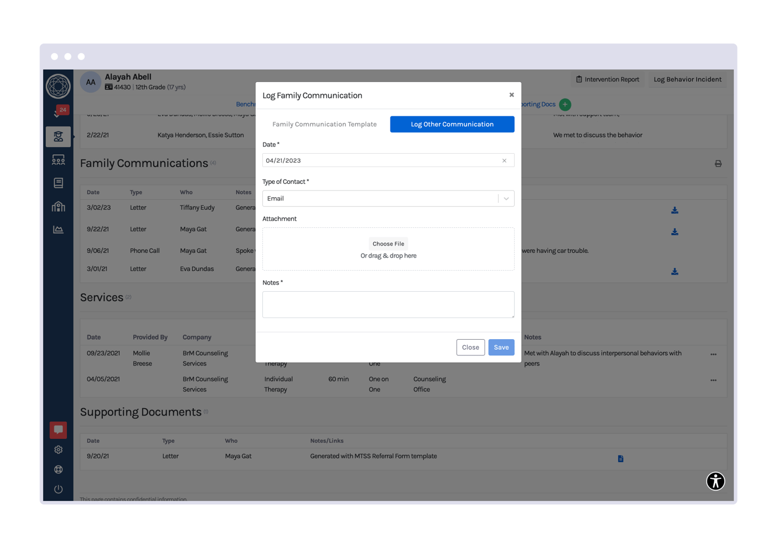Open the help lifebuoy icon in sidebar
Viewport: 777px width, 548px height.
(x=58, y=469)
